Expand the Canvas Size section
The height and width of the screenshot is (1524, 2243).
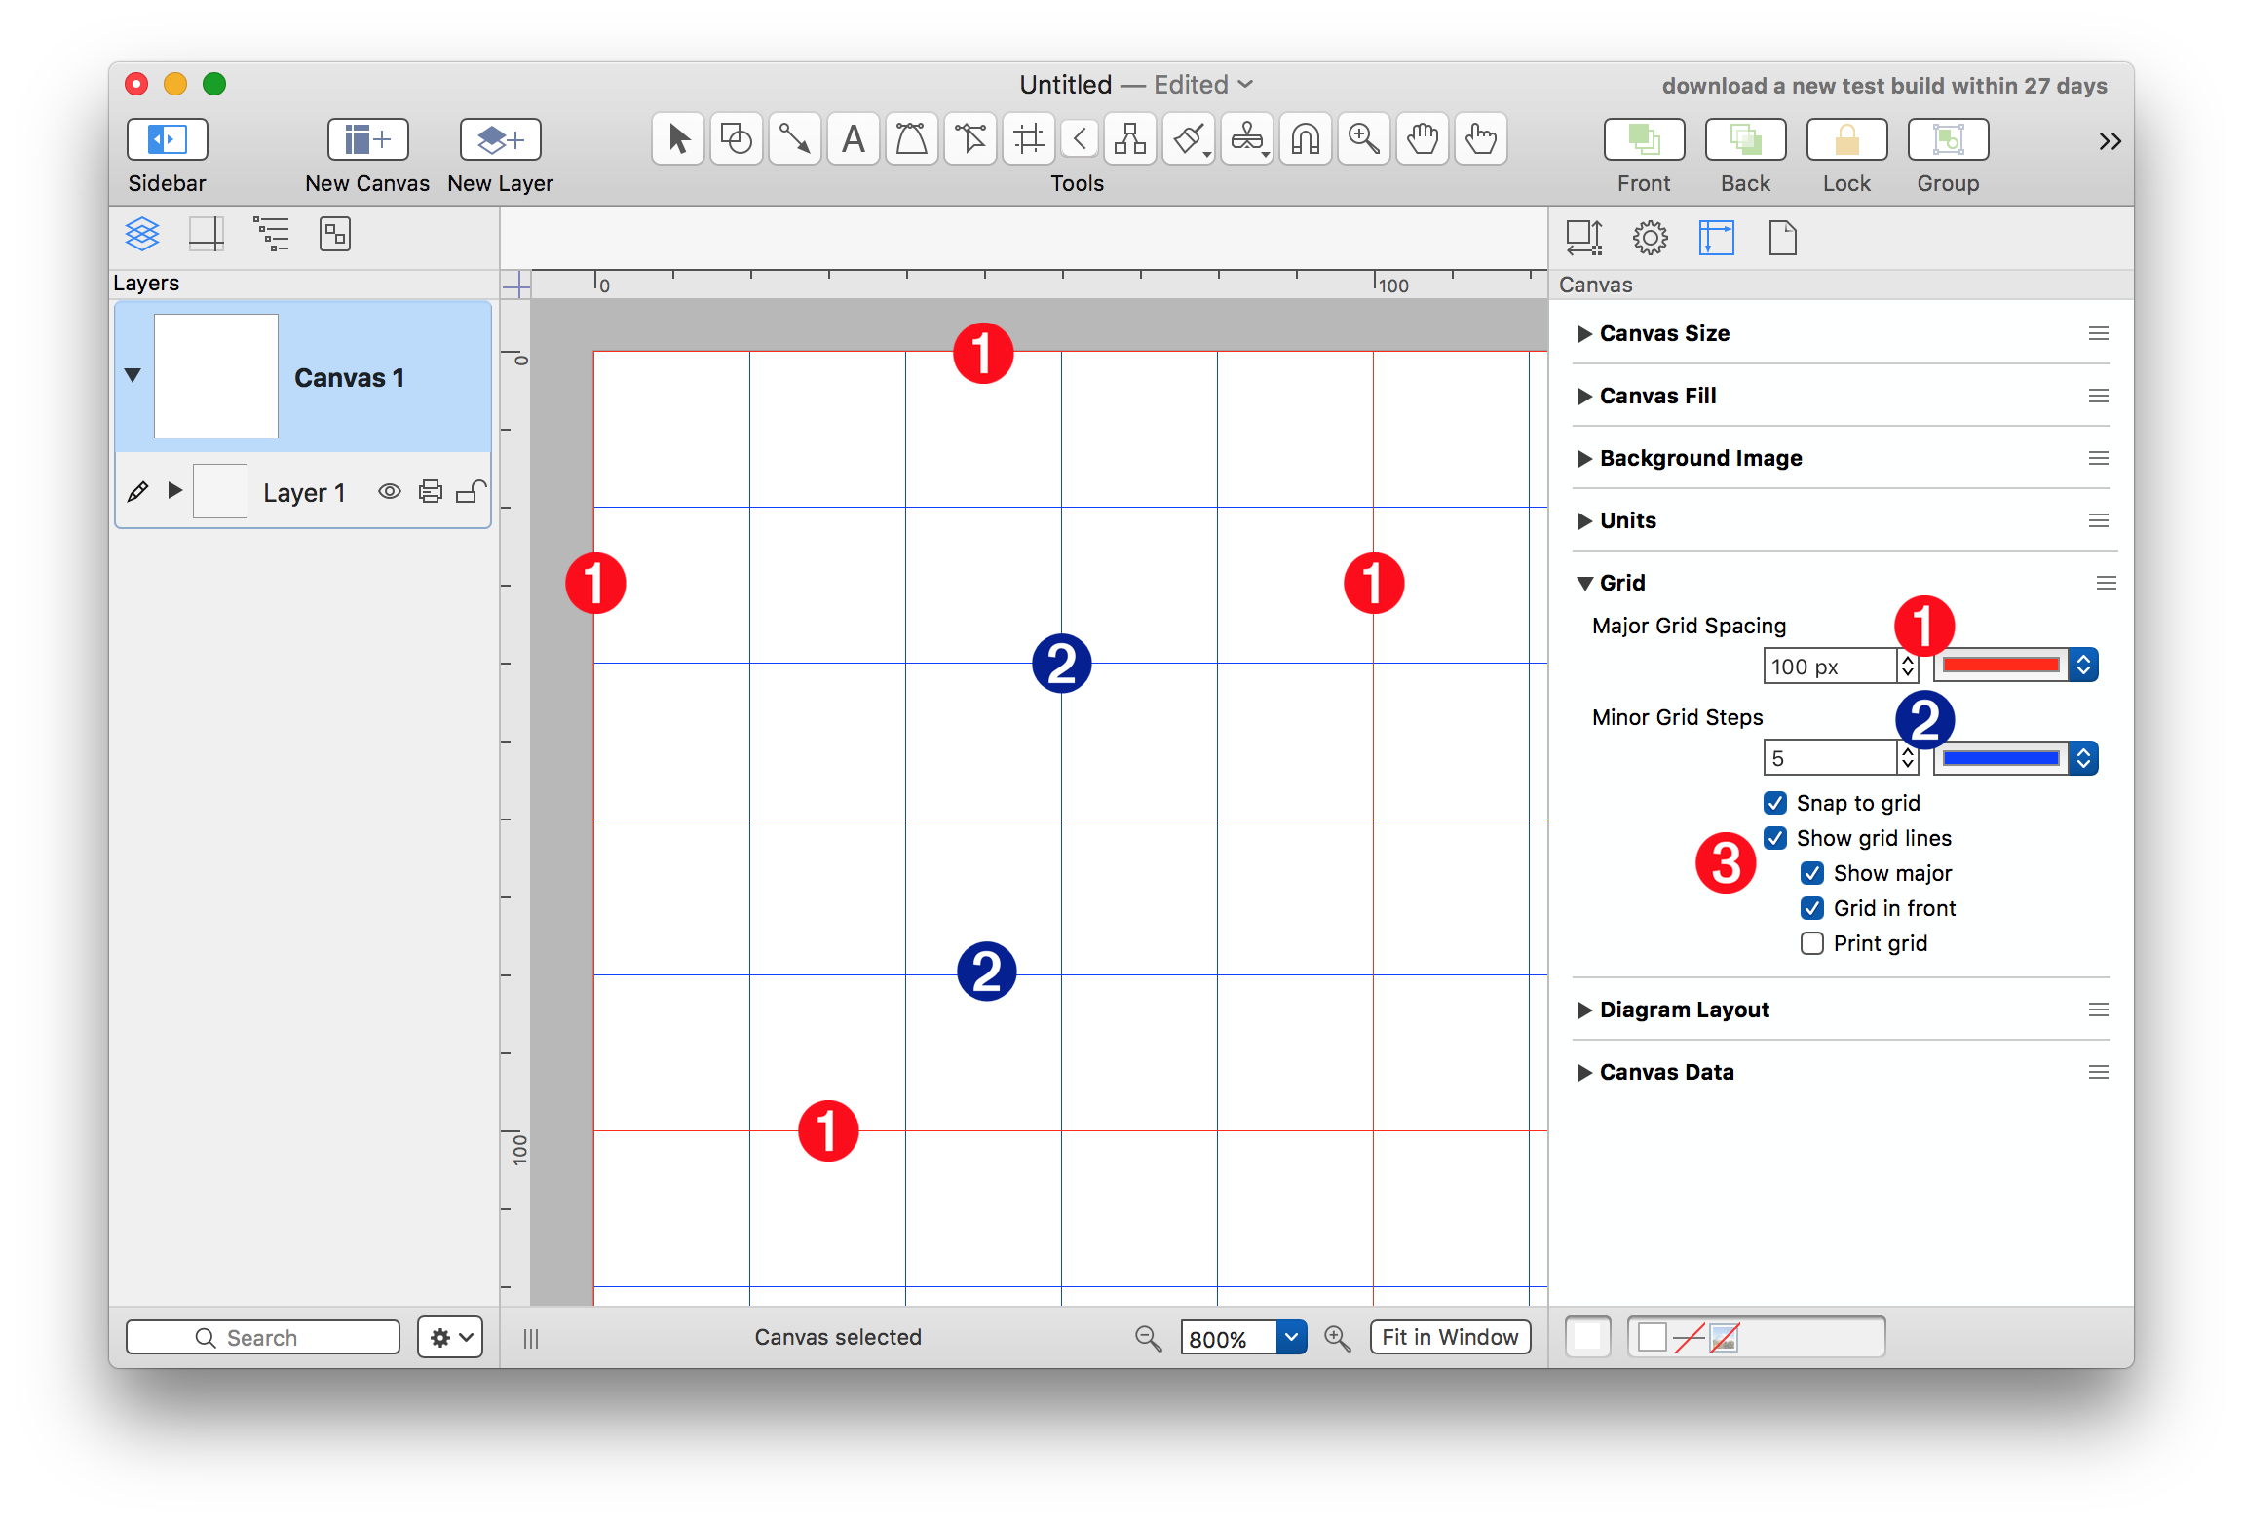pyautogui.click(x=1585, y=334)
